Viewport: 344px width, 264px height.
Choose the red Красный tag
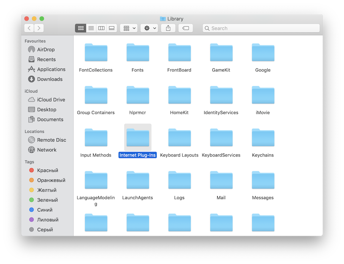click(47, 170)
